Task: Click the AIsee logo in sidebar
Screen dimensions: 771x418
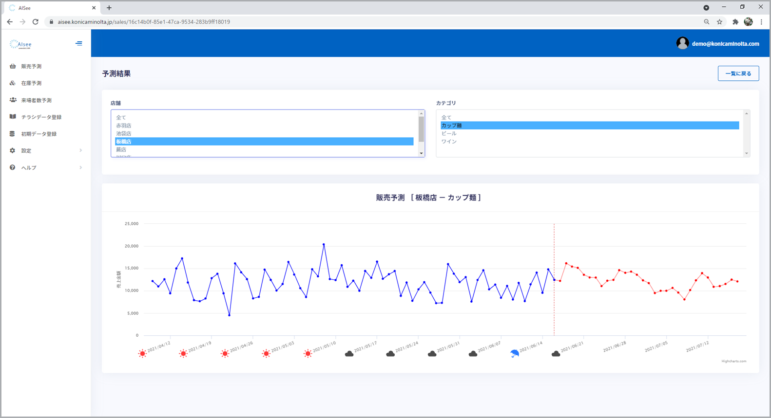Action: [x=20, y=44]
